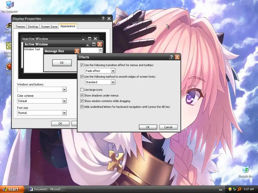This screenshot has width=258, height=193.
Task: Expand the Font size Normal dropdown
Action: (x=64, y=113)
